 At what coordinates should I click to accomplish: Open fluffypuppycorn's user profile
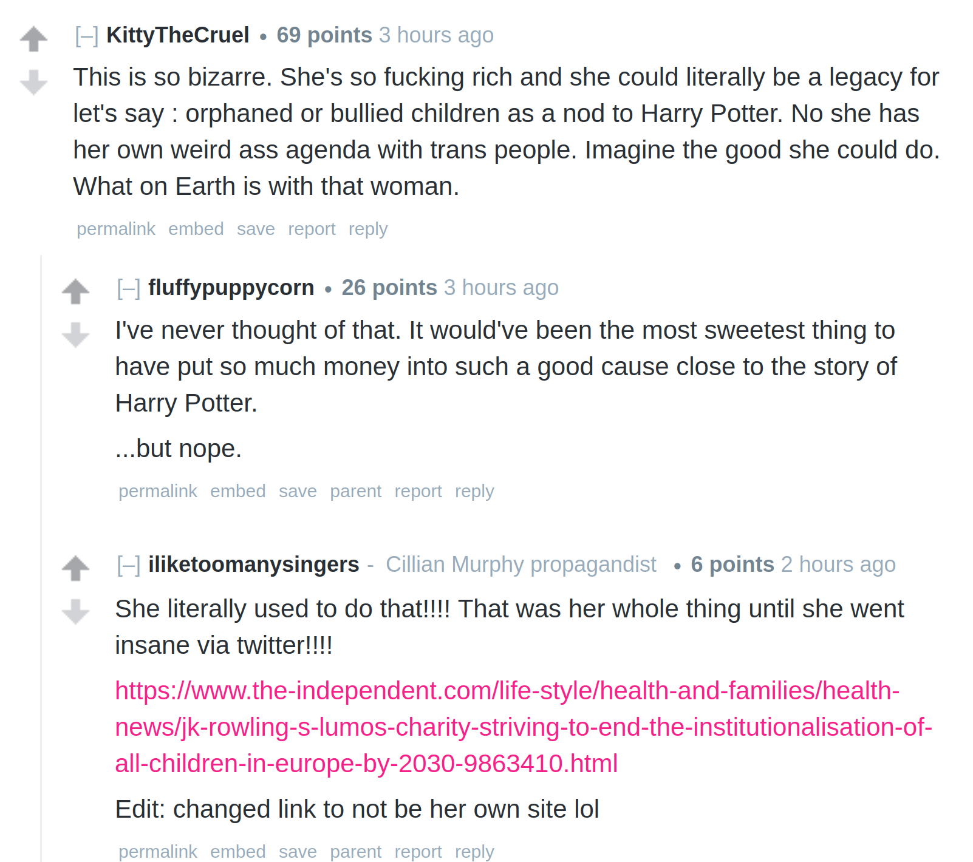231,288
